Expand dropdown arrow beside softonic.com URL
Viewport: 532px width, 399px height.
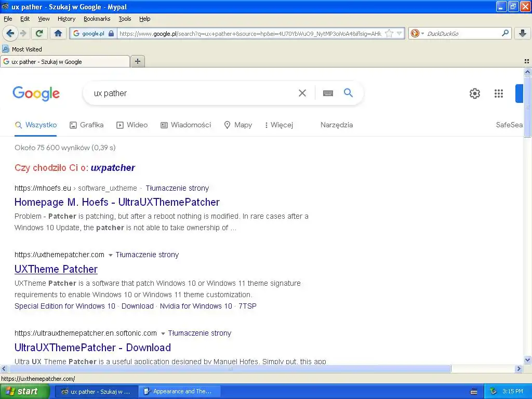(163, 334)
